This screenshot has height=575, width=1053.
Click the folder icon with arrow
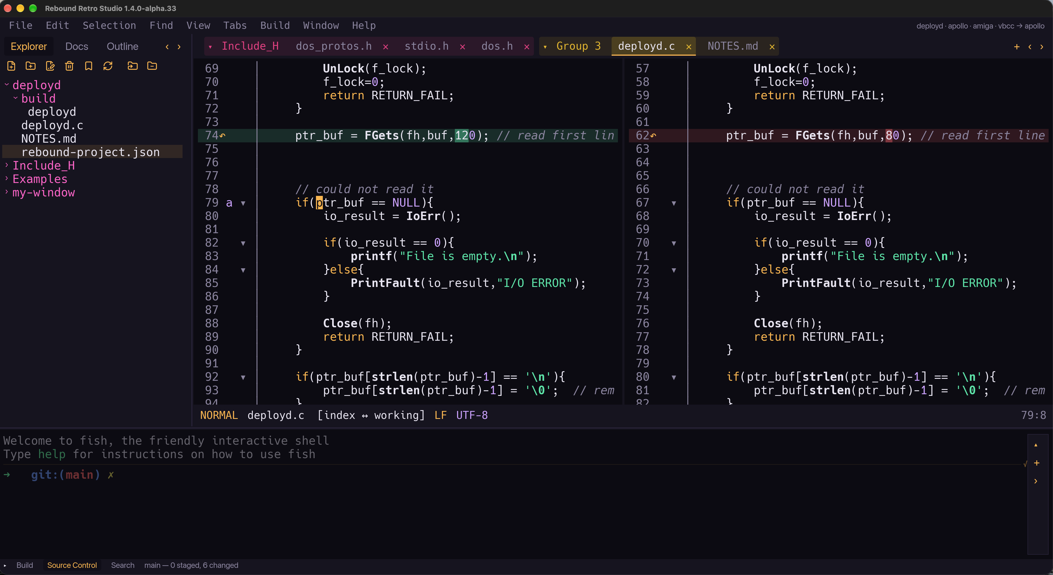pyautogui.click(x=132, y=66)
